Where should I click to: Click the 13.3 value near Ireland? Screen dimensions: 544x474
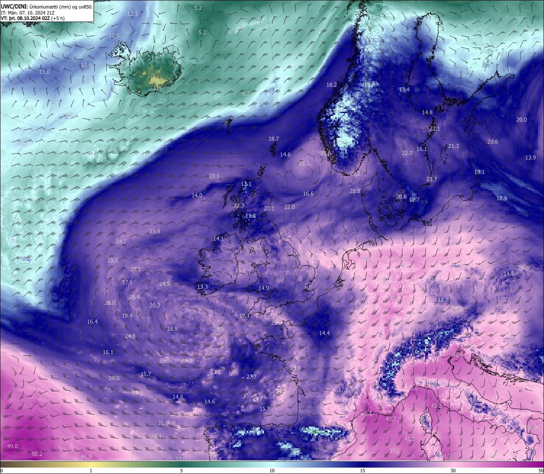click(202, 287)
